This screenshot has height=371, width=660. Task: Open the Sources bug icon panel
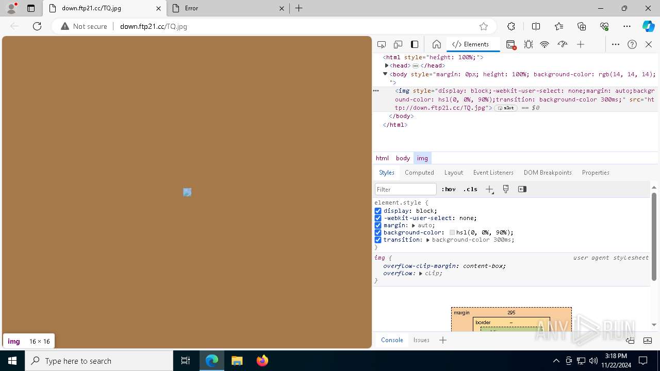pos(529,44)
